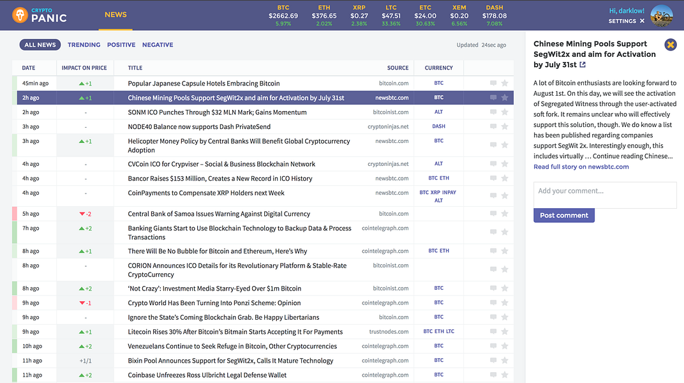Star the Litecoin Rises 30% story

(x=505, y=331)
